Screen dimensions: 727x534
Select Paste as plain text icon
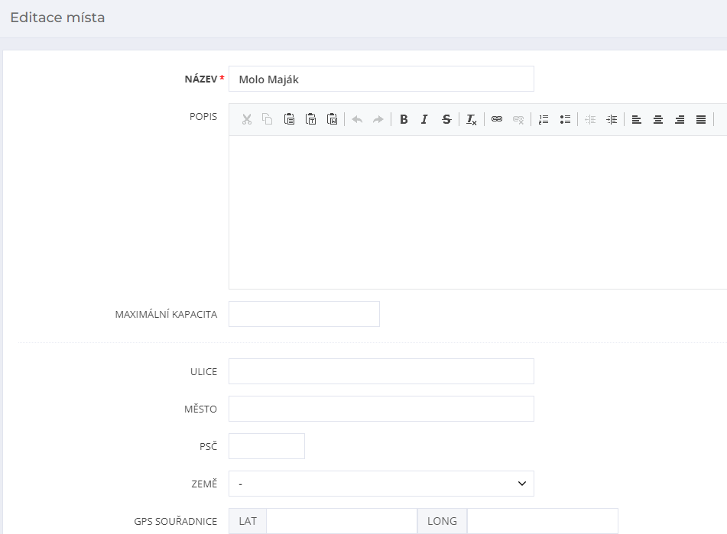coord(310,119)
